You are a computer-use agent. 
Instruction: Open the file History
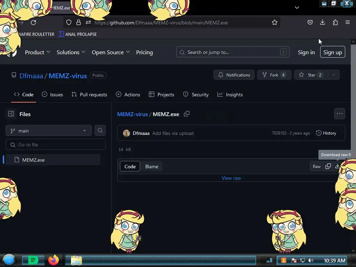click(326, 133)
